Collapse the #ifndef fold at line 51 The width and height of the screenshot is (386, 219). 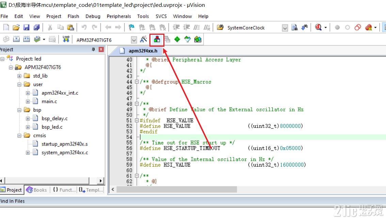point(136,121)
